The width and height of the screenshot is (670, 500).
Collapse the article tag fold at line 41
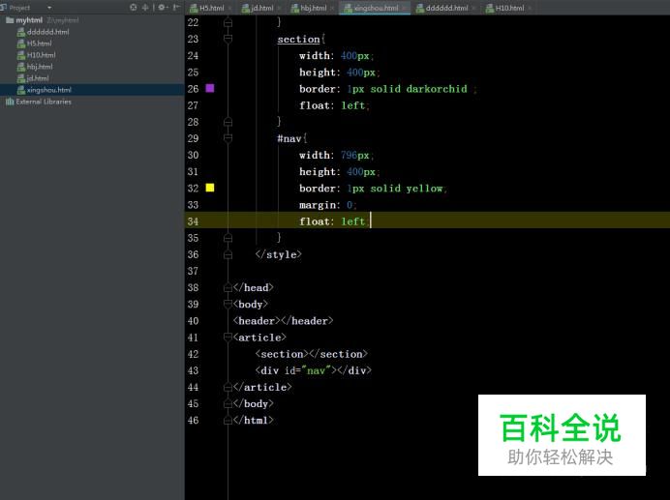coord(228,338)
